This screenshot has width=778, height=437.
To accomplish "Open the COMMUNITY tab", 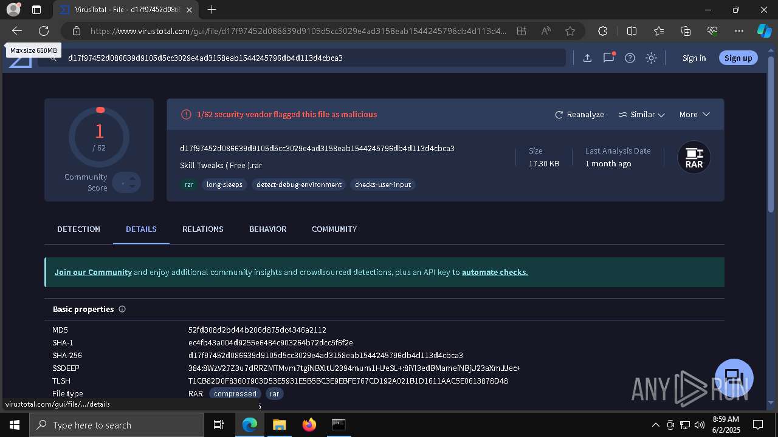I will tap(334, 229).
